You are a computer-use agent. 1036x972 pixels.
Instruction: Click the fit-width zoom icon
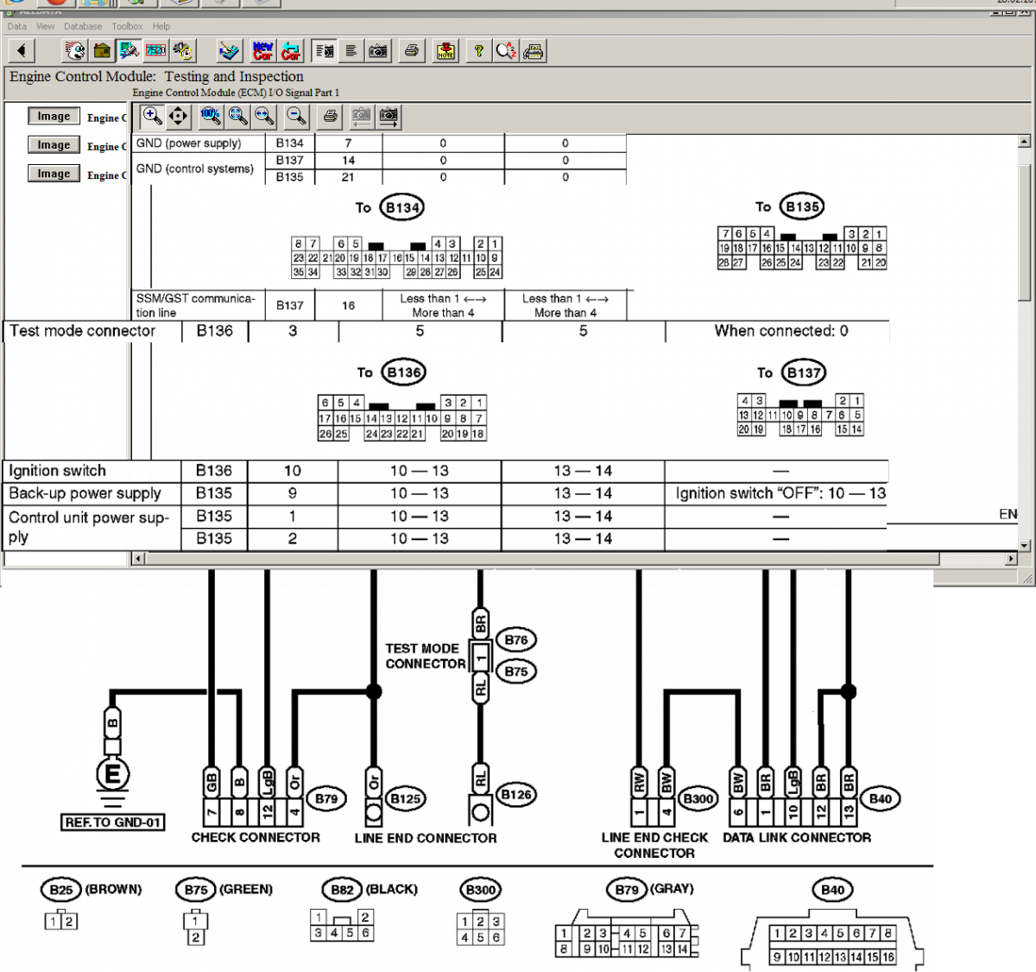point(264,116)
